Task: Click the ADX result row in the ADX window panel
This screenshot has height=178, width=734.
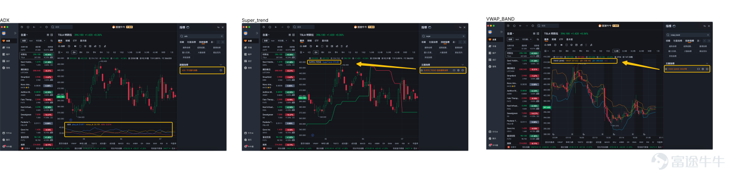Action: 203,70
